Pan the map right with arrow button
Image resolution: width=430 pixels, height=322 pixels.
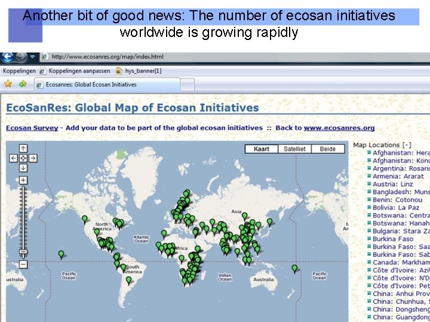33,158
